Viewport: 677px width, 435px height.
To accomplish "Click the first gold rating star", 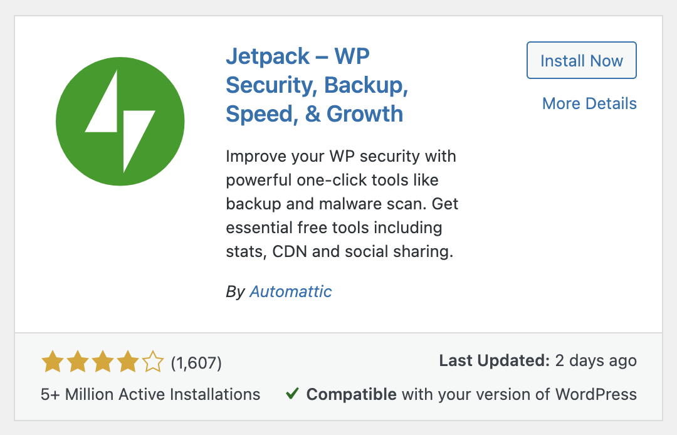I will pos(52,362).
